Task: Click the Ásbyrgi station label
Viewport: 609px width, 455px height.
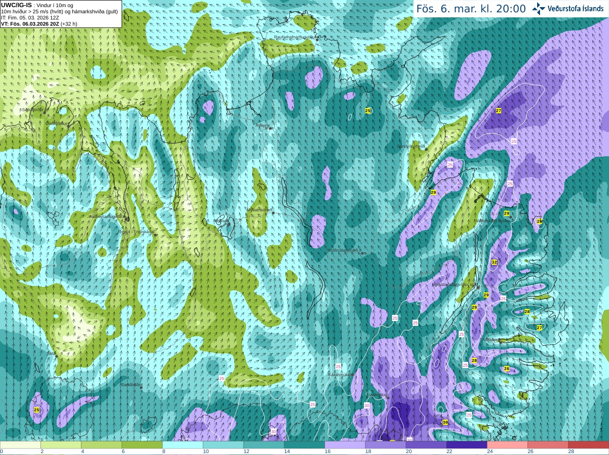Action: (262, 125)
